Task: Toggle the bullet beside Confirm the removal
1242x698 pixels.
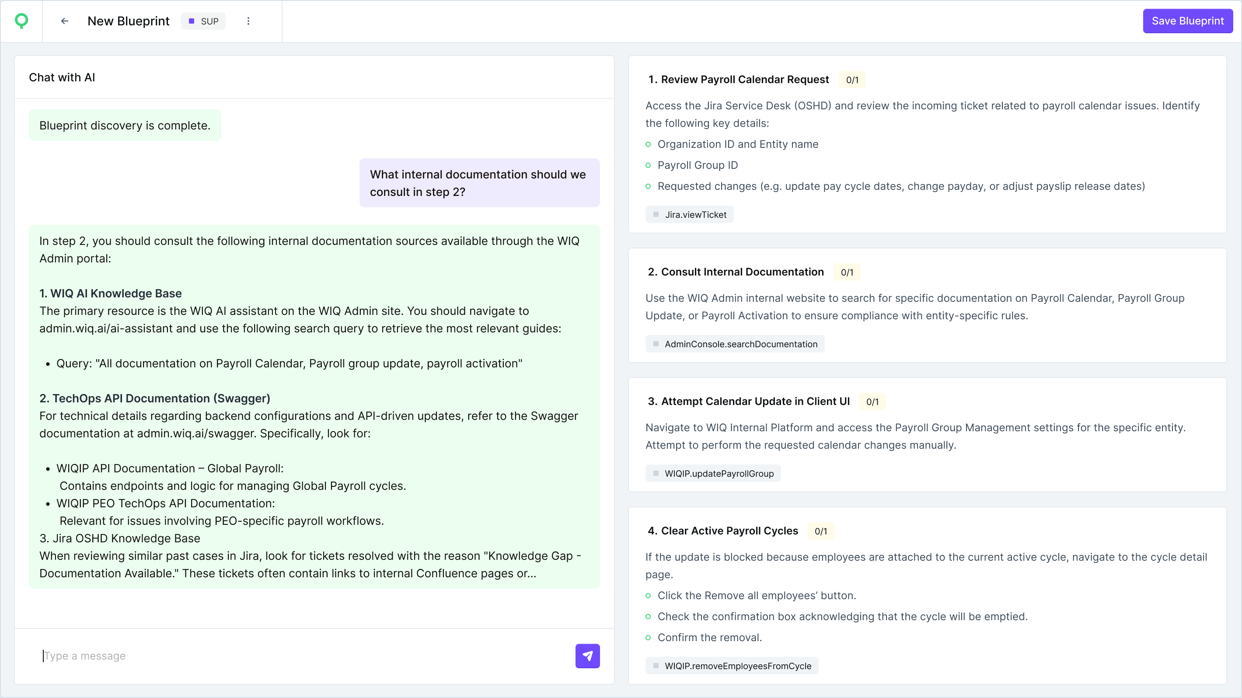Action: coord(649,637)
